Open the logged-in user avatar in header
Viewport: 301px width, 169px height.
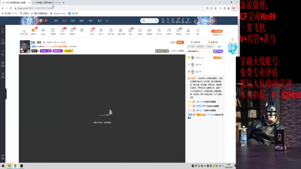(196, 21)
